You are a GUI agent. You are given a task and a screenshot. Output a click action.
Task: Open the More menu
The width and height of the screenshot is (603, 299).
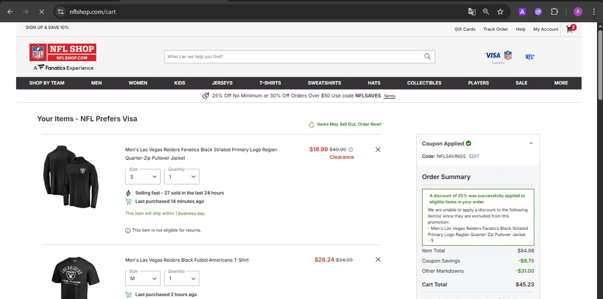tap(561, 83)
